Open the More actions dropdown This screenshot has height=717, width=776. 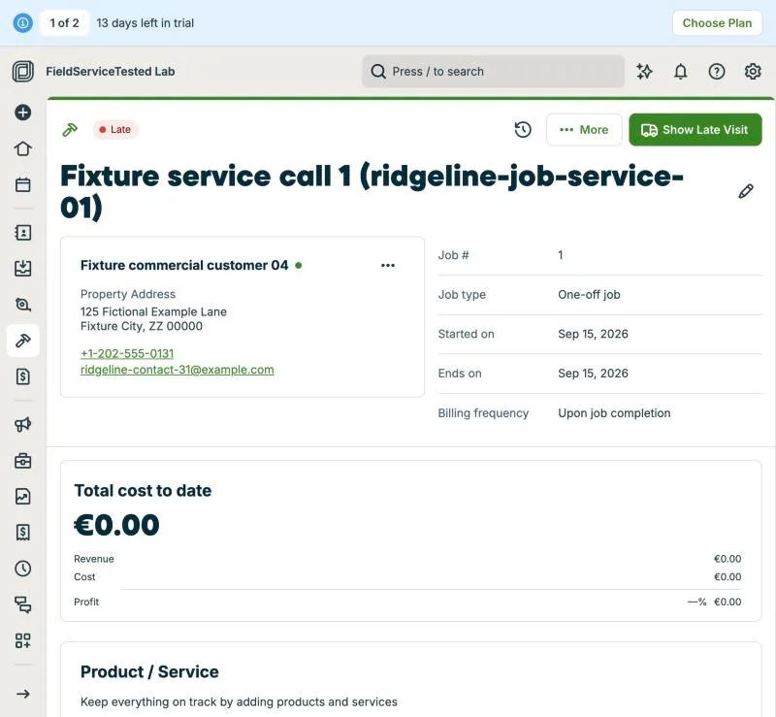pos(584,130)
